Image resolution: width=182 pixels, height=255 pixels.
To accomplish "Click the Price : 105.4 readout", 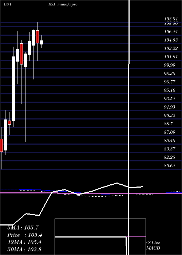I will [x=25, y=235].
